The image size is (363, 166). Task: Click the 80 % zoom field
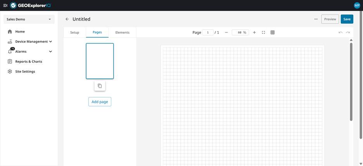coord(240,33)
